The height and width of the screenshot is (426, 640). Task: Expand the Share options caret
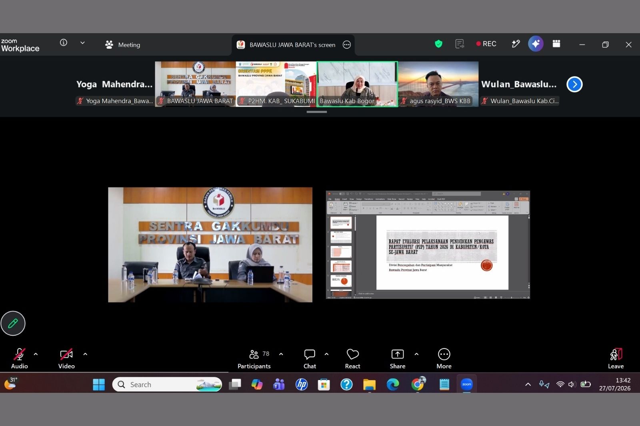point(416,354)
